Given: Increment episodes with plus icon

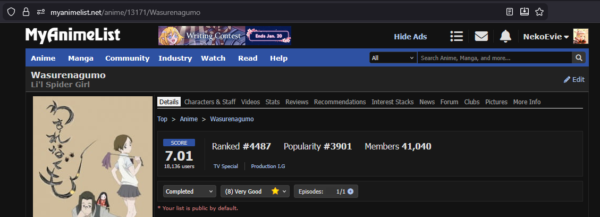Looking at the screenshot, I should 350,191.
